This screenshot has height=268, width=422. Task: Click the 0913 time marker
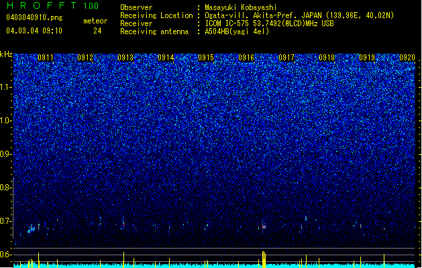click(125, 58)
